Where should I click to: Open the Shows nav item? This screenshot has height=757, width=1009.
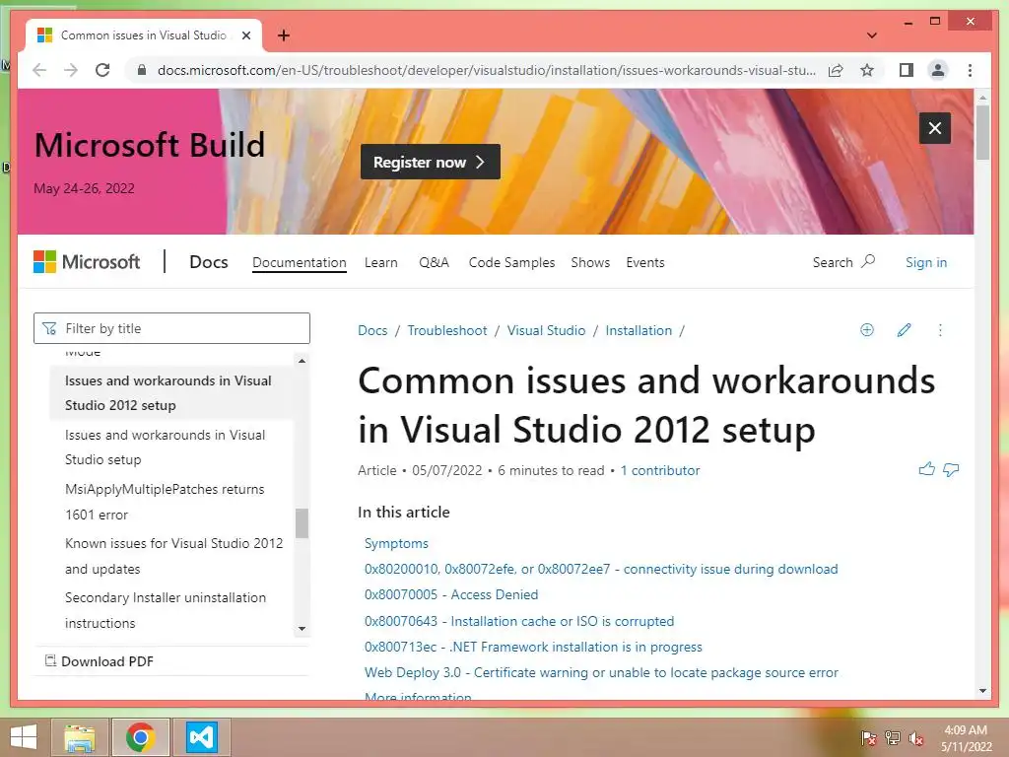pyautogui.click(x=590, y=262)
